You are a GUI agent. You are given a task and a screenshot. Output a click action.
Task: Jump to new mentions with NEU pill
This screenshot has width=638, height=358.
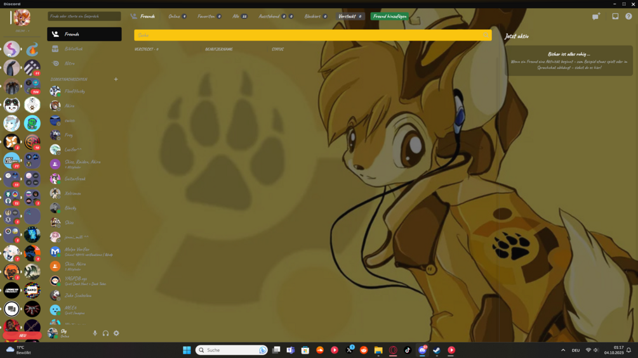22,336
